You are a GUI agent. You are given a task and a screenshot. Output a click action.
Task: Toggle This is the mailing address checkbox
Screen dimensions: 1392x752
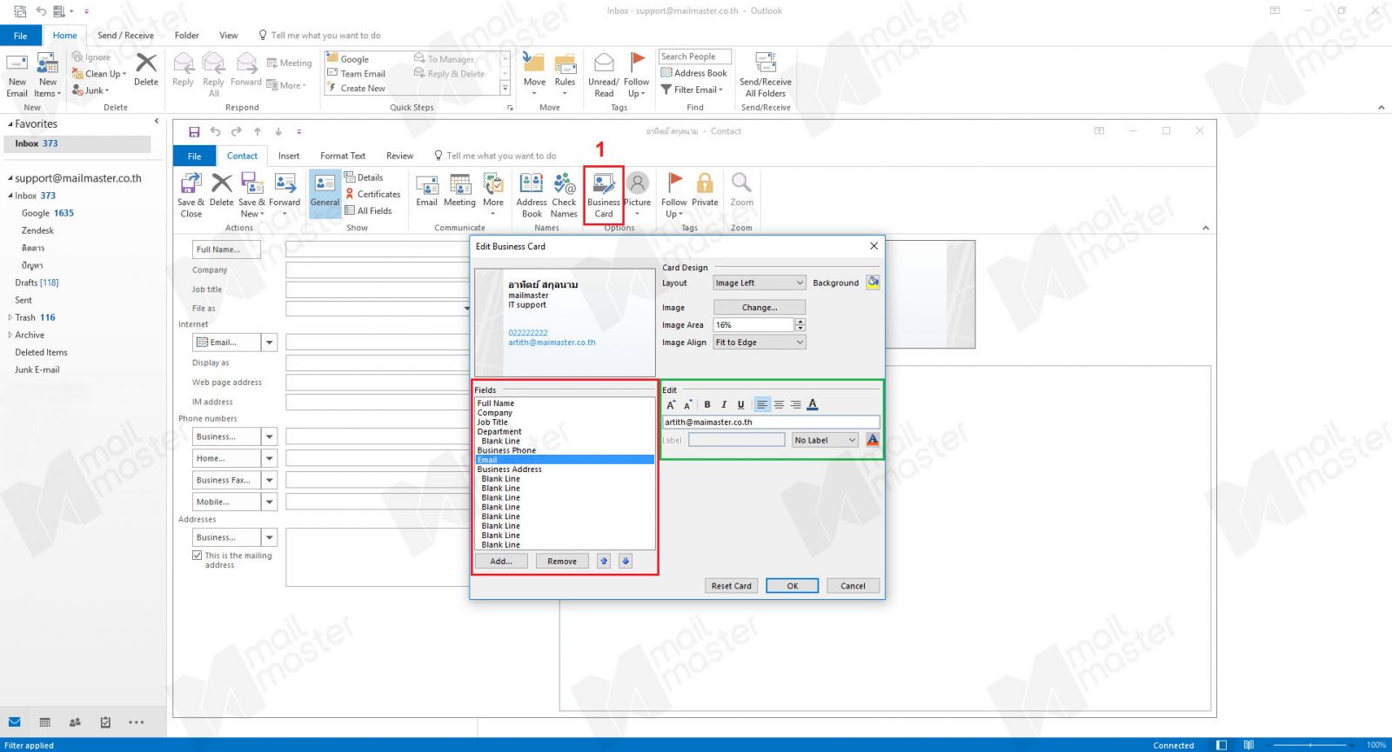[x=197, y=555]
